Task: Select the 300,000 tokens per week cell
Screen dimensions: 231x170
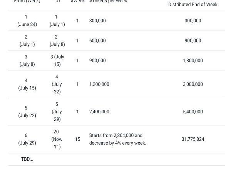Action: 97,21
